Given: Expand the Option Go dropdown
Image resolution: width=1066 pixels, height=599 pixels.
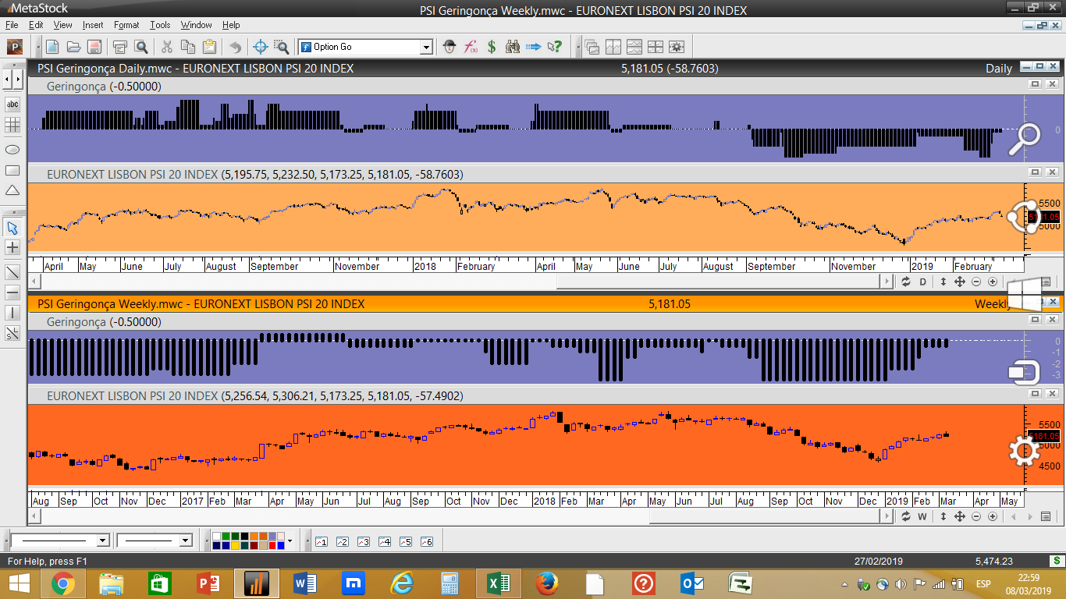Looking at the screenshot, I should click(x=426, y=48).
